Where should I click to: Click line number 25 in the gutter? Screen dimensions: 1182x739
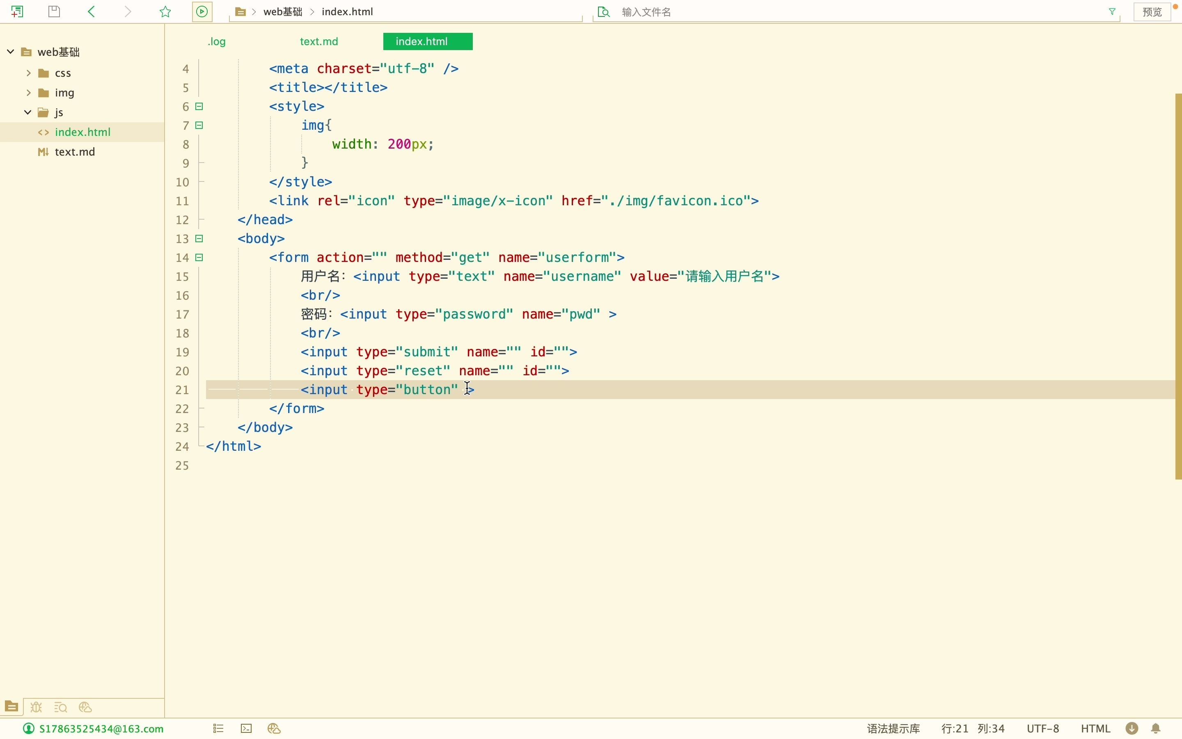[x=182, y=465]
